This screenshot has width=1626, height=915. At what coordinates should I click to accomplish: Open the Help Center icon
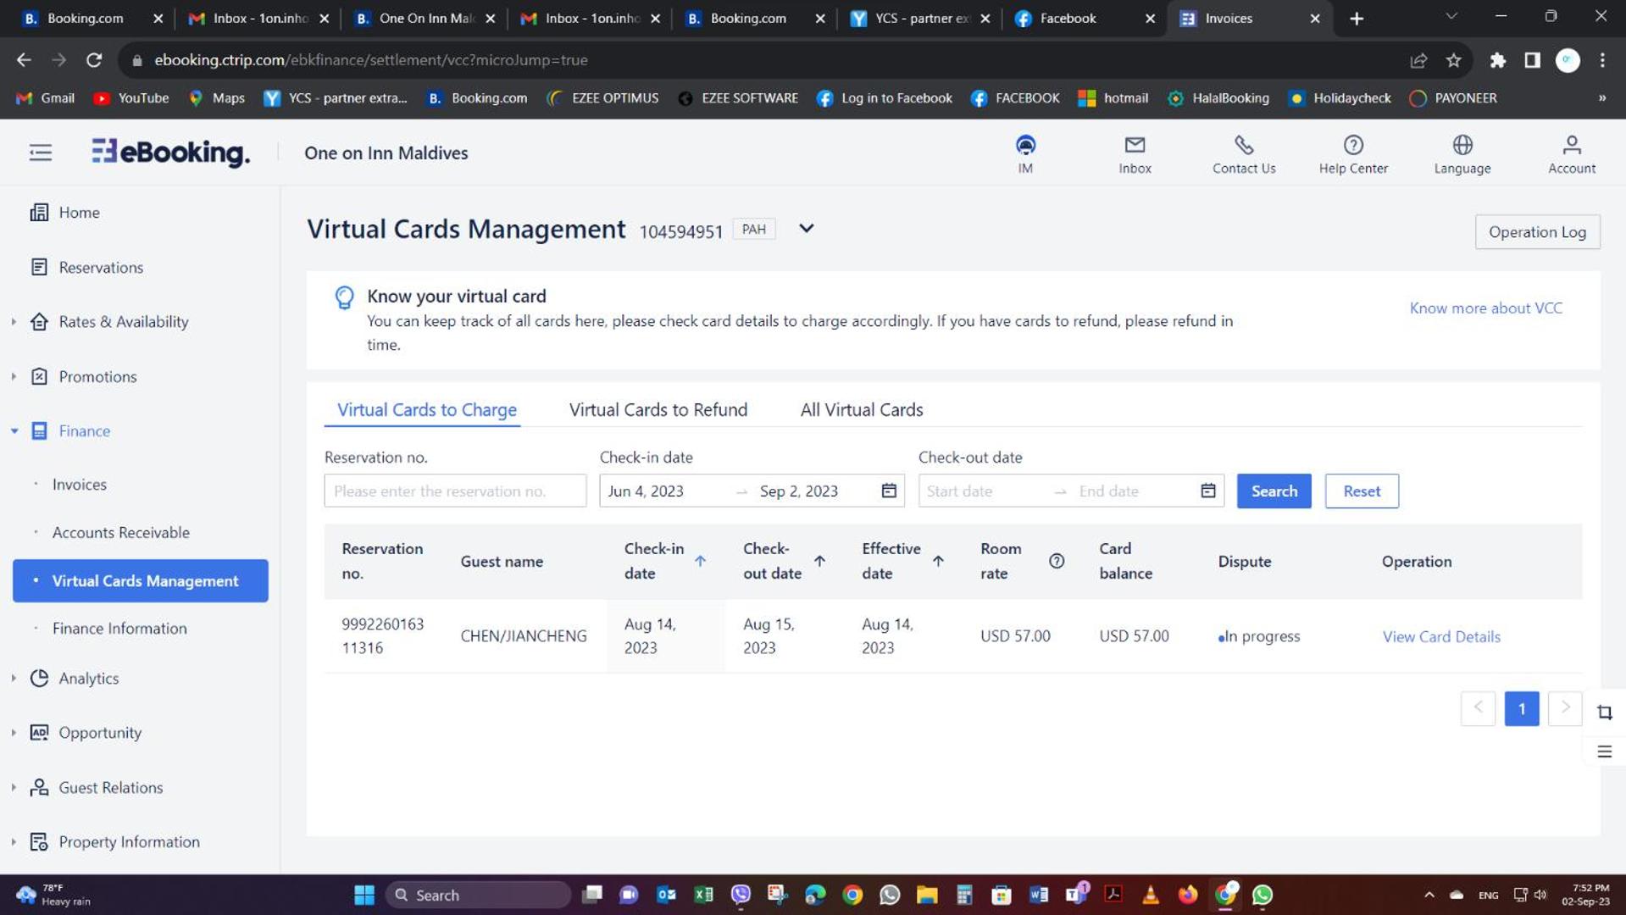pos(1353,146)
